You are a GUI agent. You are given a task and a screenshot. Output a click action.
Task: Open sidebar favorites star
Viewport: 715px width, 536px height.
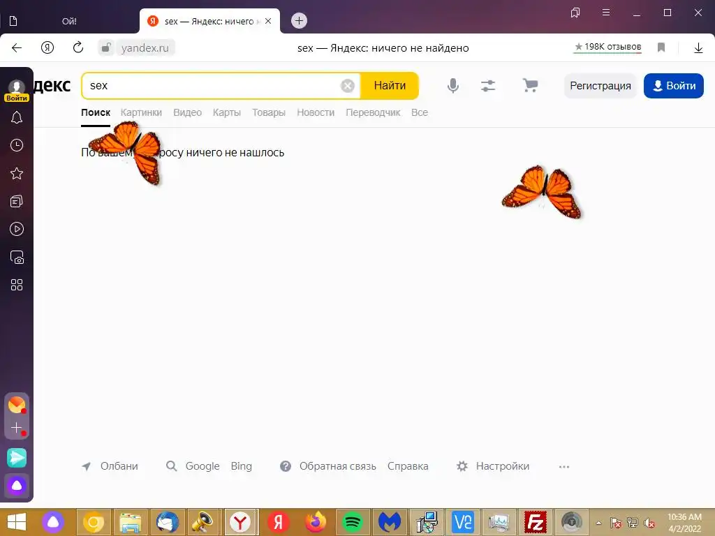pos(17,173)
